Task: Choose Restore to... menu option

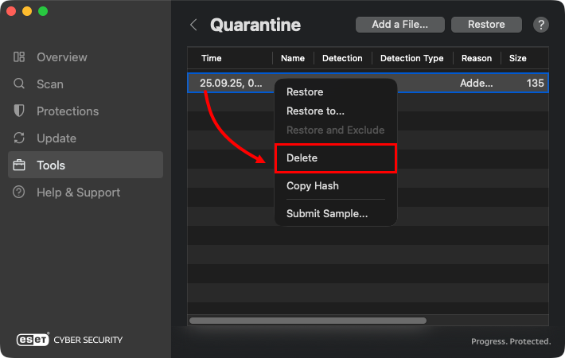Action: (x=315, y=111)
